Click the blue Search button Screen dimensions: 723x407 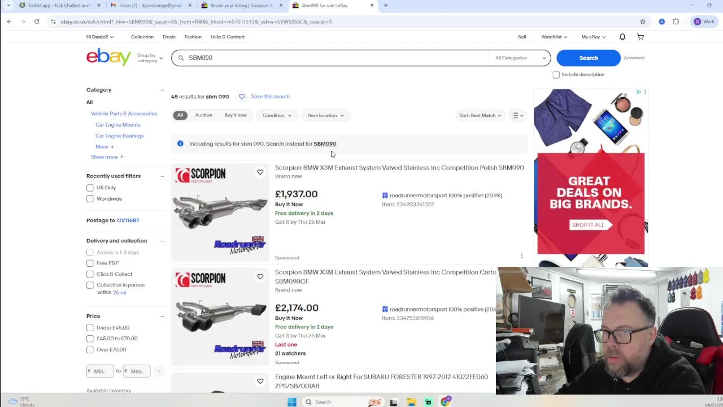588,58
